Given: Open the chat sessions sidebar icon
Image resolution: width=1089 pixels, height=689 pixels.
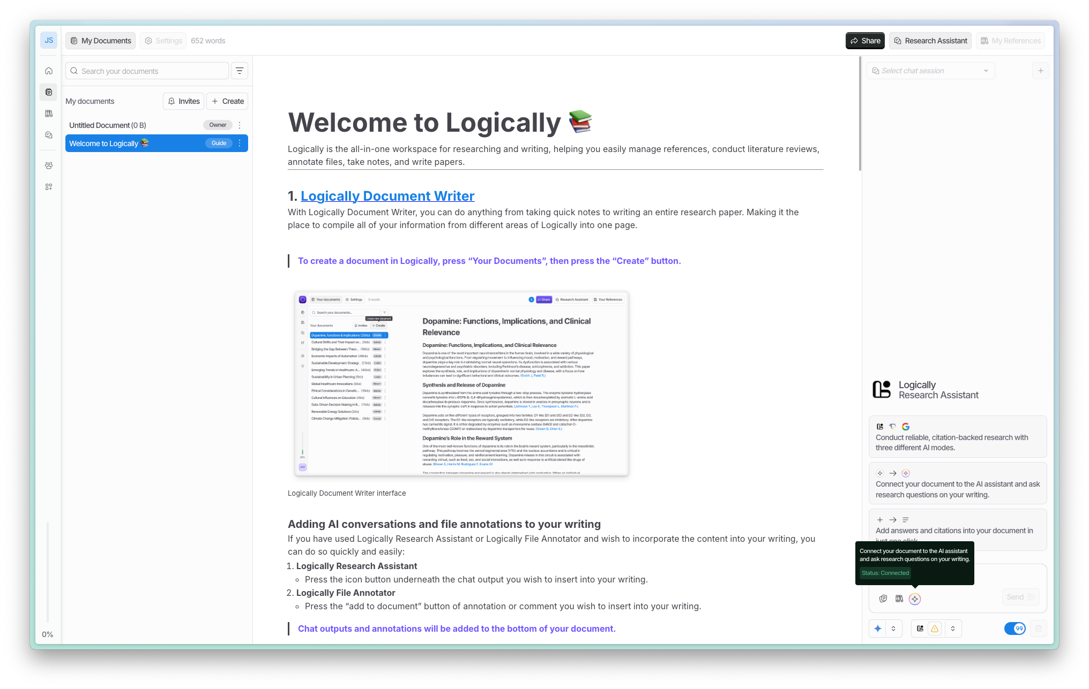Looking at the screenshot, I should point(49,135).
